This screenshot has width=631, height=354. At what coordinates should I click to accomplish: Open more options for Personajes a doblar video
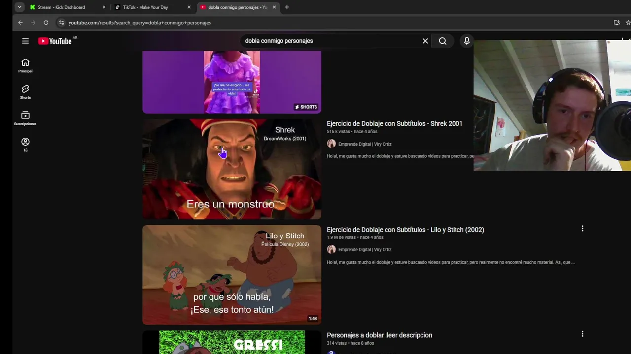click(x=582, y=334)
